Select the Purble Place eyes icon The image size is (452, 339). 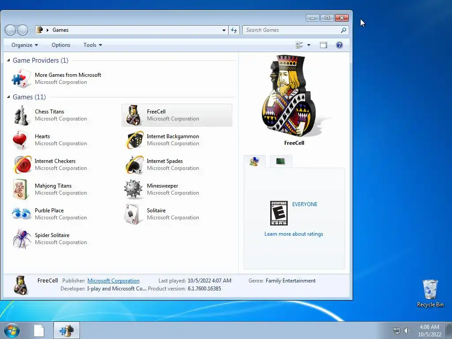22,214
